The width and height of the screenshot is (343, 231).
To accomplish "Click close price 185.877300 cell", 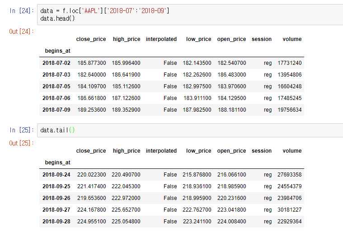I will pyautogui.click(x=92, y=63).
